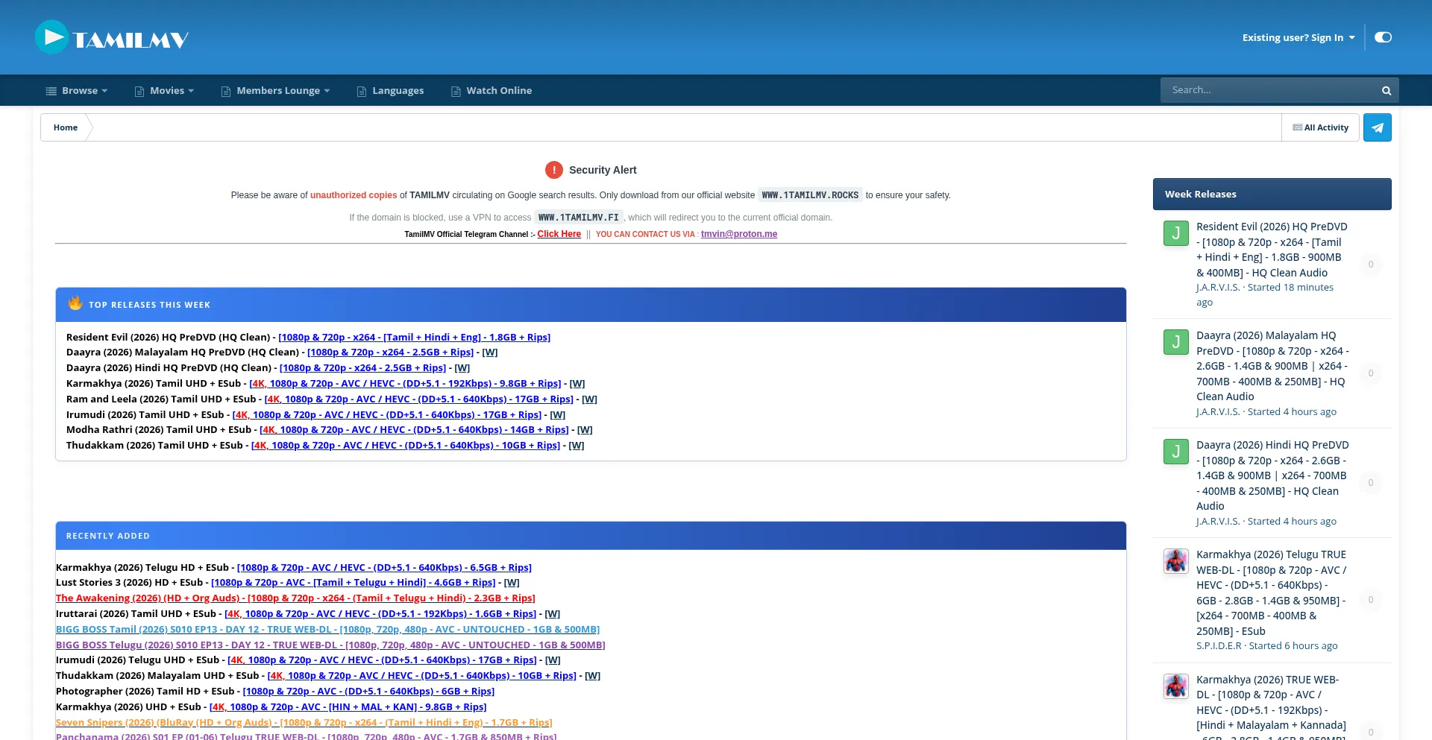Open Daayra Hindi HQ PreDVD sidebar topic

(x=1272, y=475)
